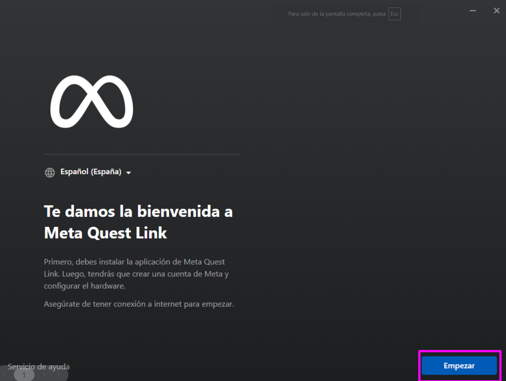The image size is (506, 381).
Task: Click the 'Asegúrate de tener conexión a internet' text
Action: tap(139, 304)
